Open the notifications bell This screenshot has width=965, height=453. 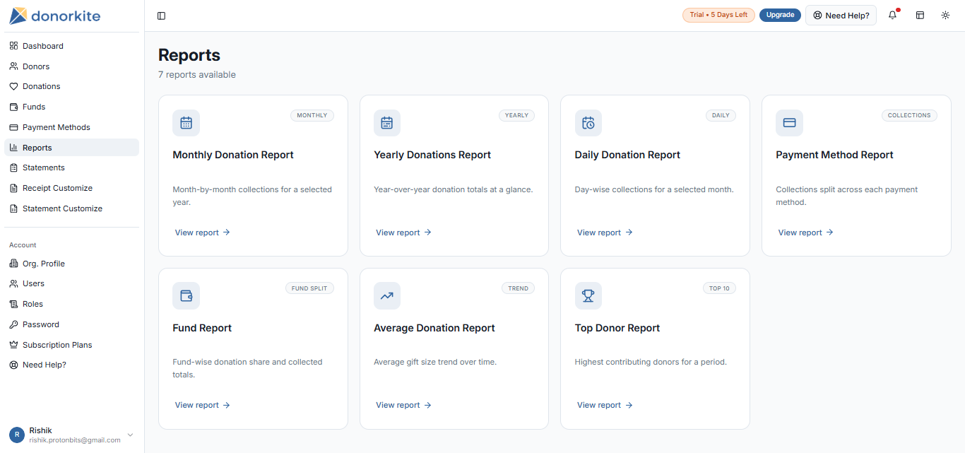pos(893,15)
